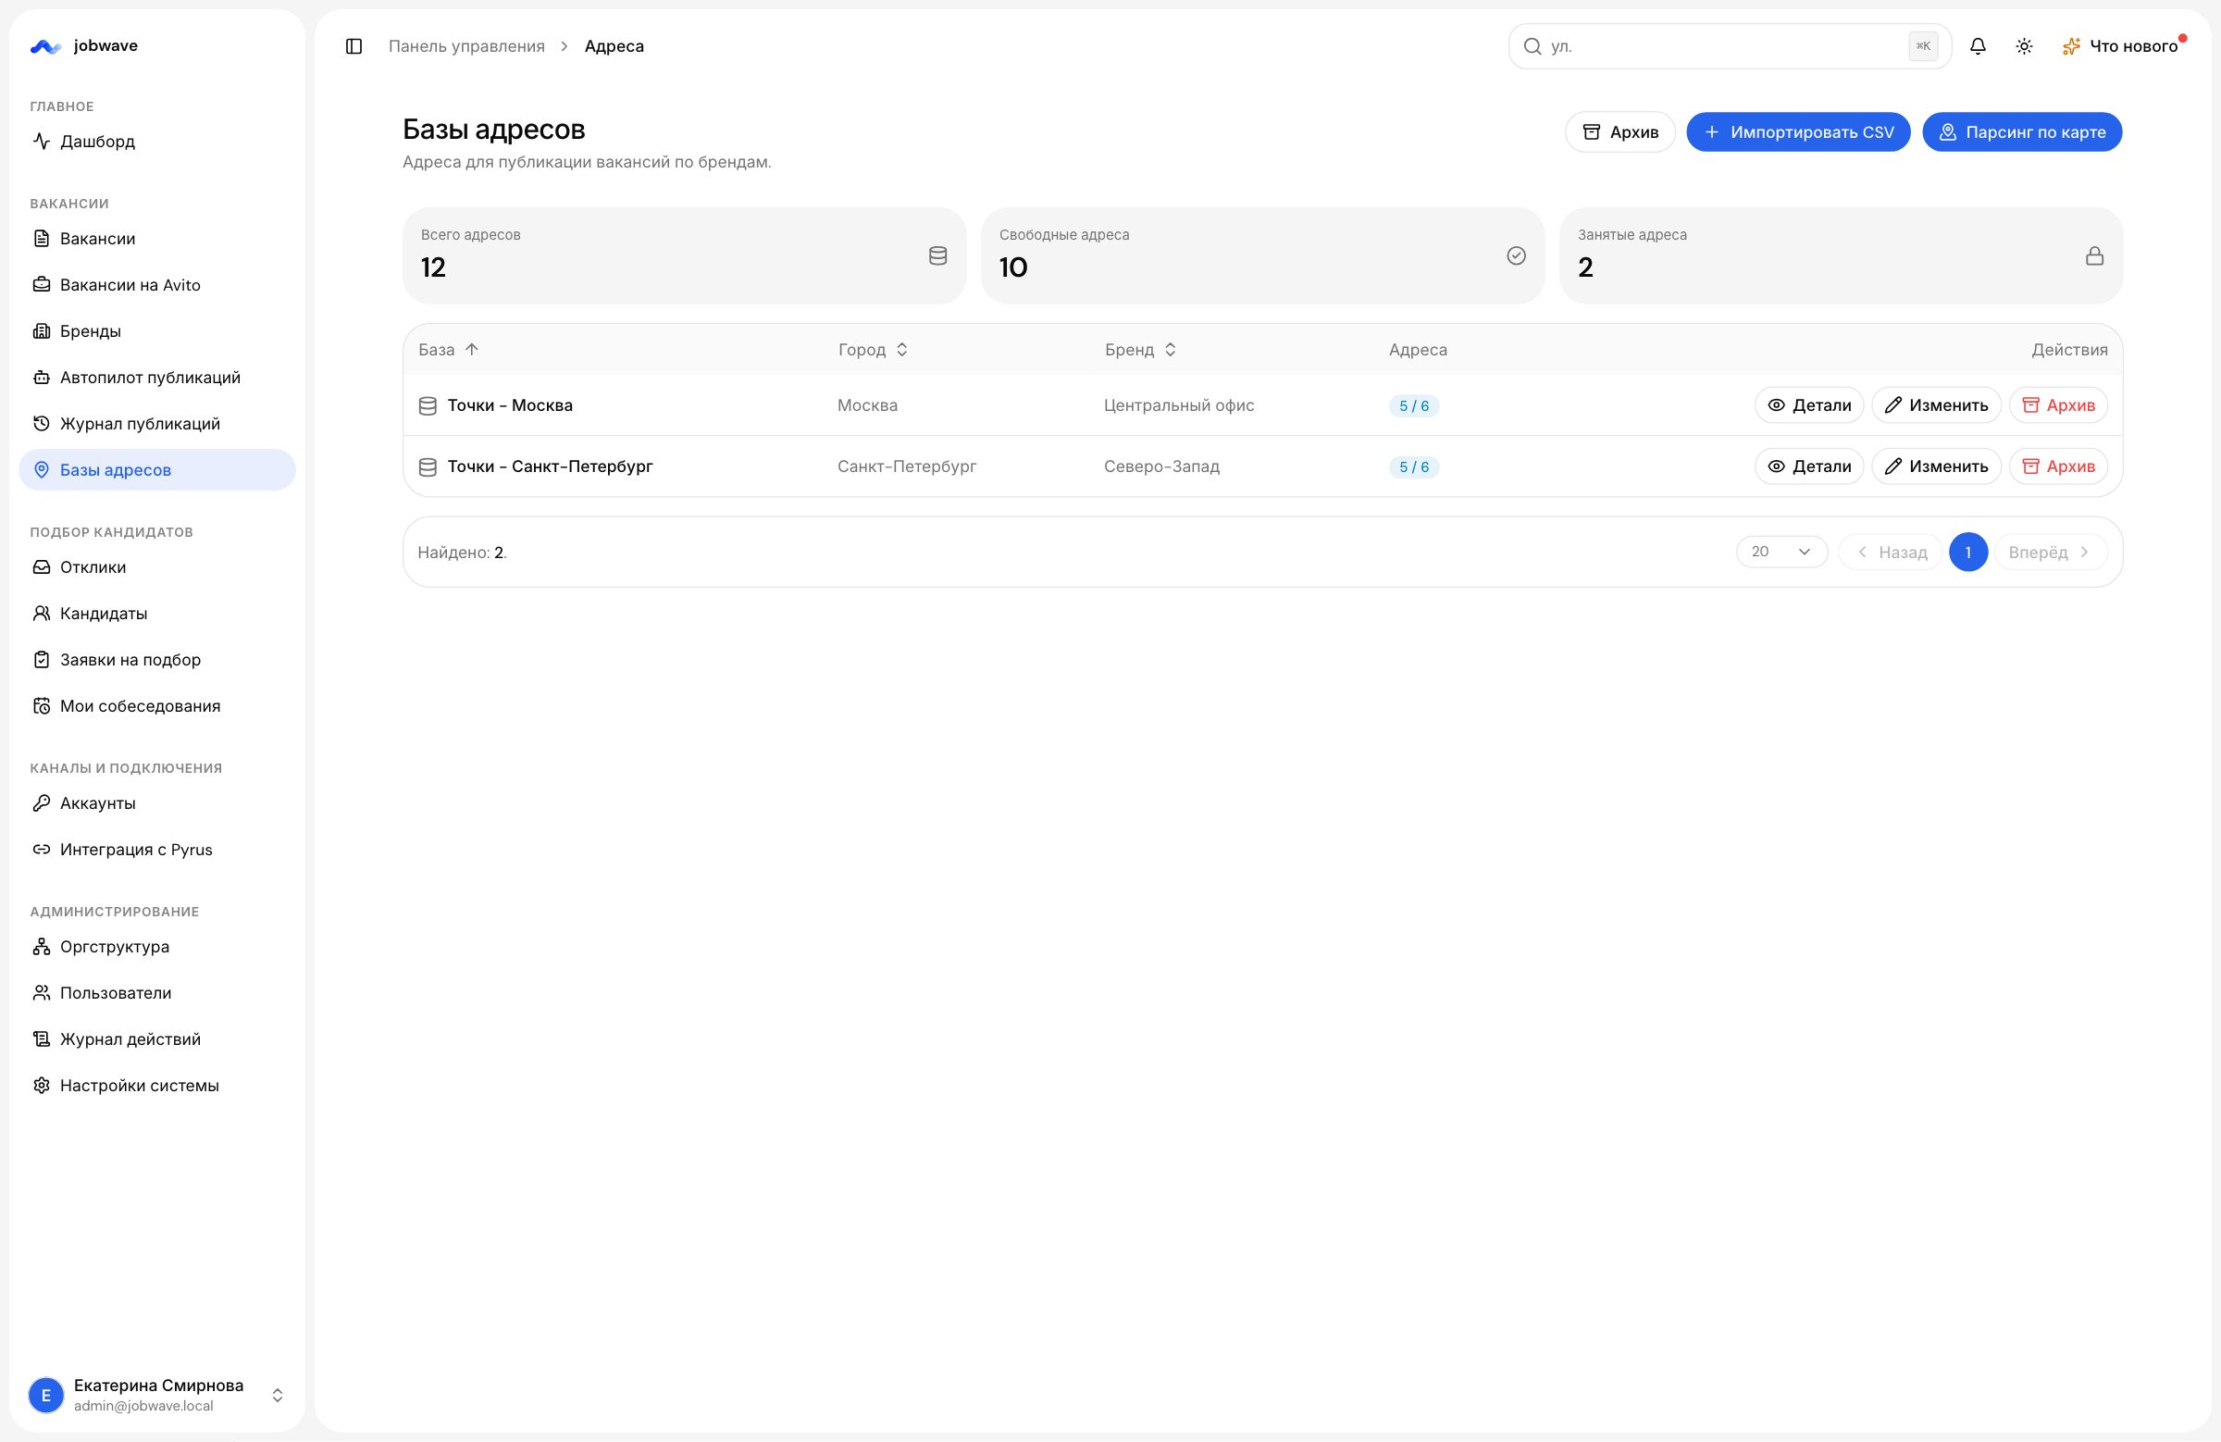Select page 1 in pagination
Screen dimensions: 2221x1442
point(1968,552)
